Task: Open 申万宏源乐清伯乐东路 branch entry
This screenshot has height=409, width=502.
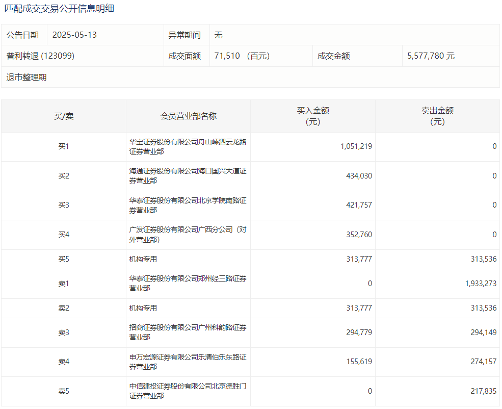Action: (x=188, y=362)
